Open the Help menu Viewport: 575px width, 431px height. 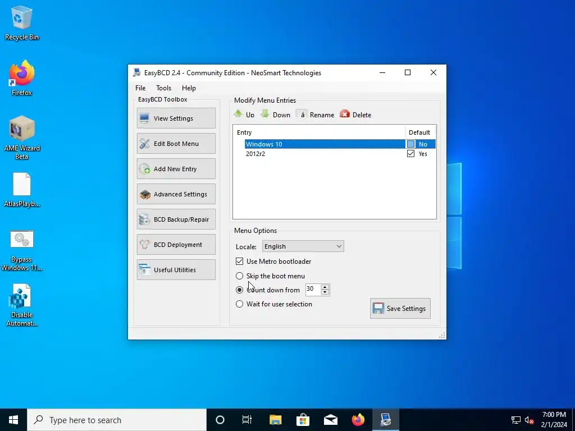pyautogui.click(x=189, y=88)
